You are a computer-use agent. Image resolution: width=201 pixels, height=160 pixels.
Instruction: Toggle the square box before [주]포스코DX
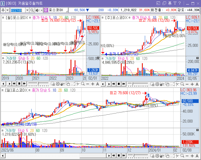point(103,18)
